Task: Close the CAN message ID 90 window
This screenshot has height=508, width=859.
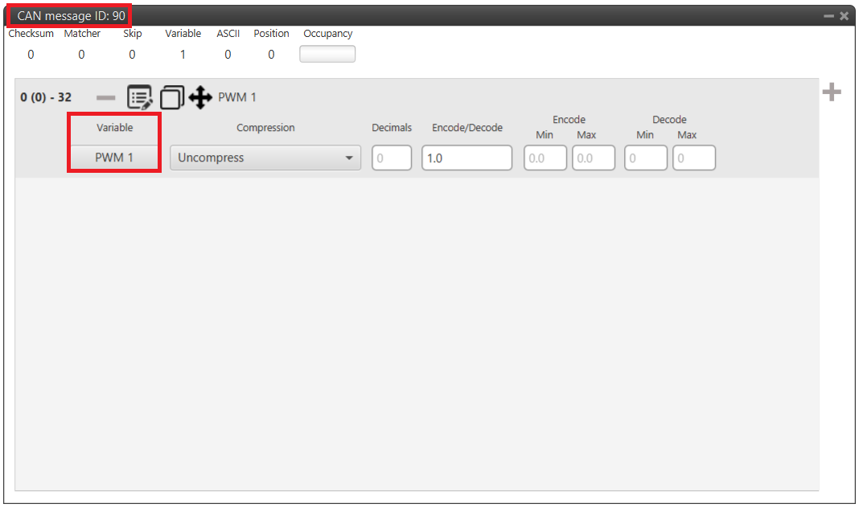Action: [x=845, y=16]
